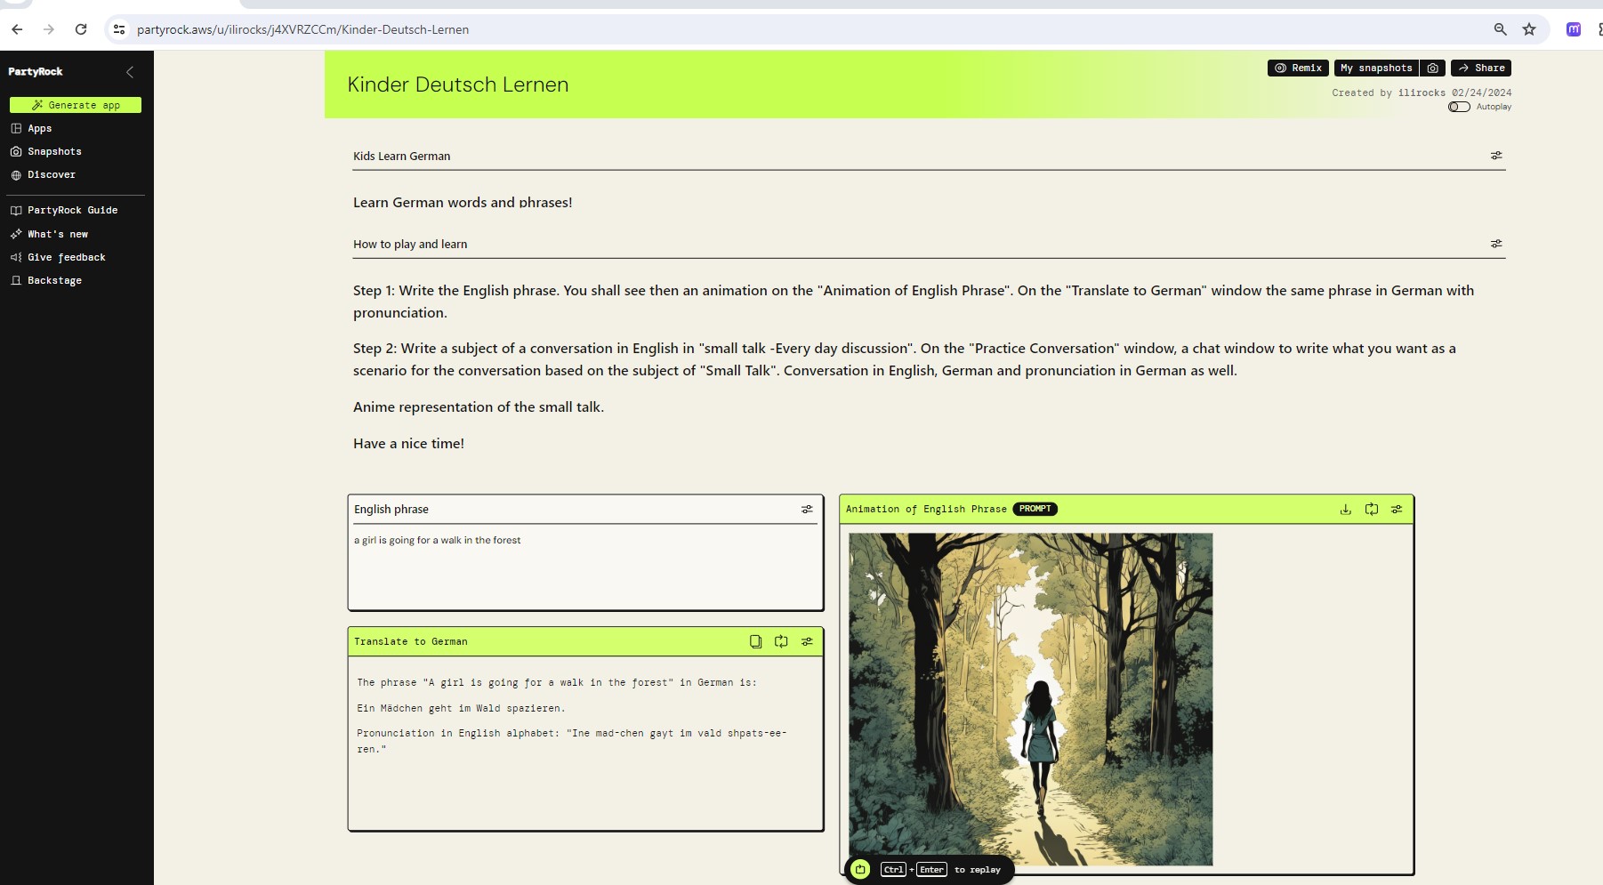Viewport: 1603px width, 885px height.
Task: Open edit settings for Animation of English Phrase
Action: tap(1397, 510)
